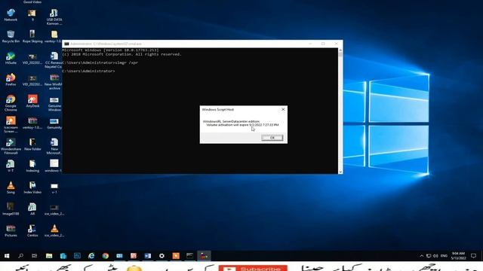Click OK in the Windows Script Host dialog
The height and width of the screenshot is (271, 483).
coord(272,138)
